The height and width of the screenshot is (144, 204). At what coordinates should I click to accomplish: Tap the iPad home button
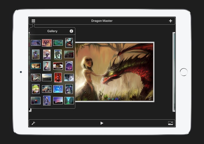[184, 72]
